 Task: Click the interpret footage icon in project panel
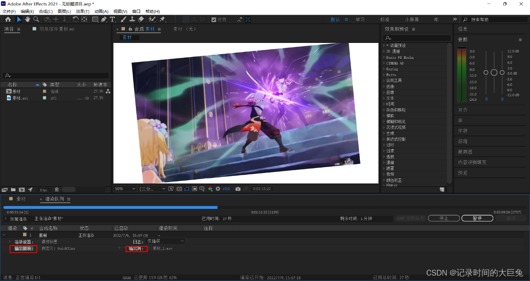[x=5, y=189]
